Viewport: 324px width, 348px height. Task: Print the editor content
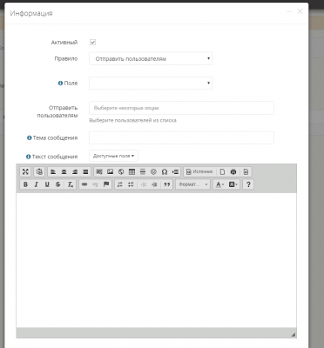click(x=233, y=171)
